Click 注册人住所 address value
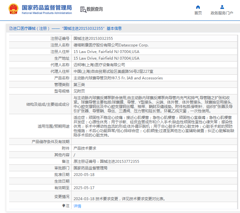Viewport: 240px width, 213px height. (x=106, y=51)
